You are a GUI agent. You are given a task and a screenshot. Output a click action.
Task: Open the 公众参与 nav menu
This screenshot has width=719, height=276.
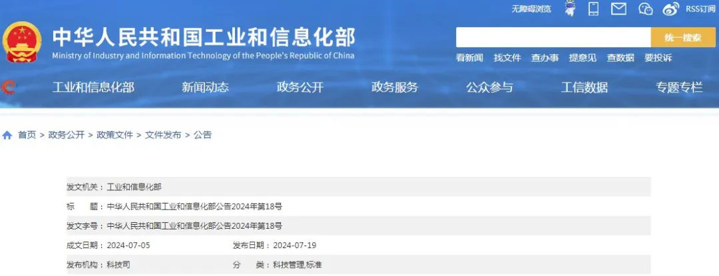(x=489, y=87)
